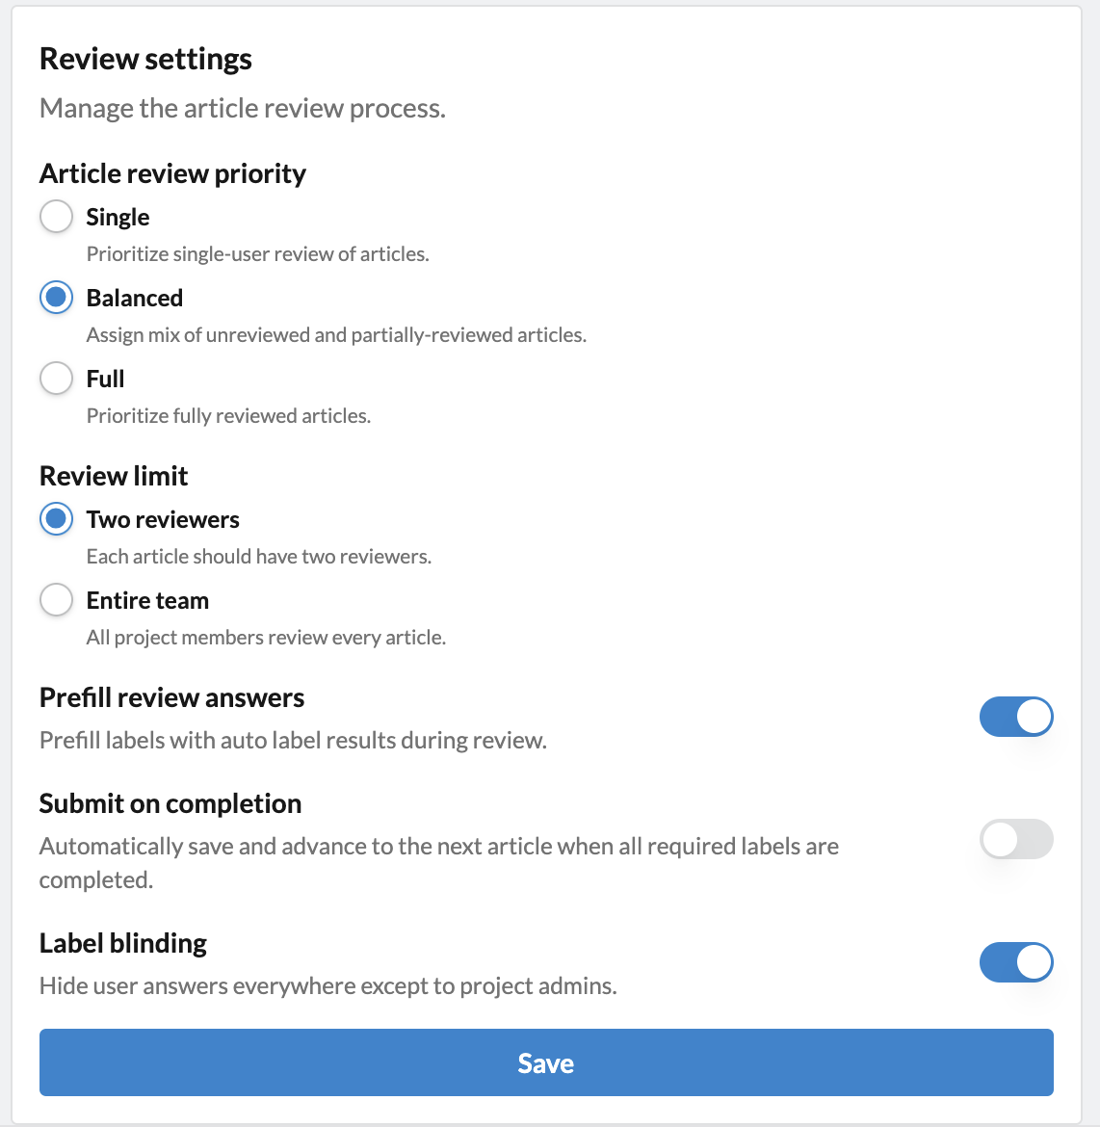
Task: Click the "Review settings" title heading
Action: pos(146,58)
